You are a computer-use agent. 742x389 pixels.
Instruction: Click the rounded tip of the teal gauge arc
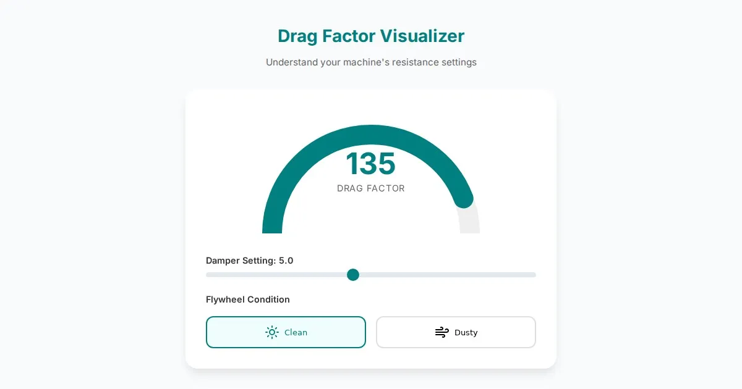click(x=464, y=199)
